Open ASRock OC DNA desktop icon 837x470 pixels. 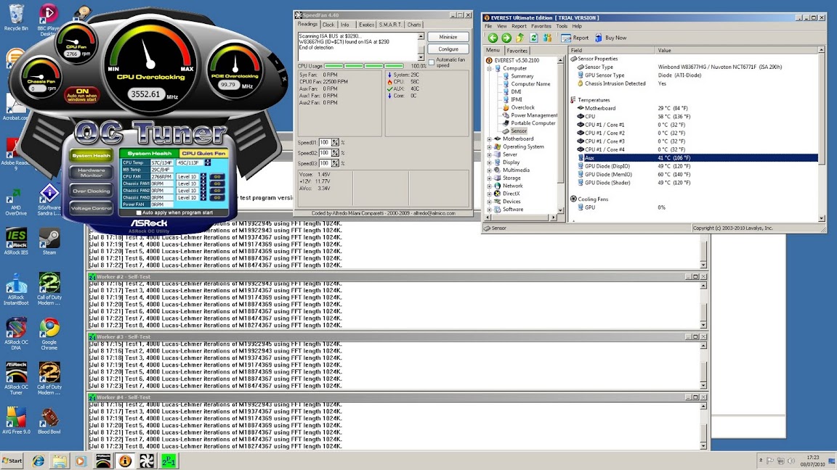coord(16,334)
